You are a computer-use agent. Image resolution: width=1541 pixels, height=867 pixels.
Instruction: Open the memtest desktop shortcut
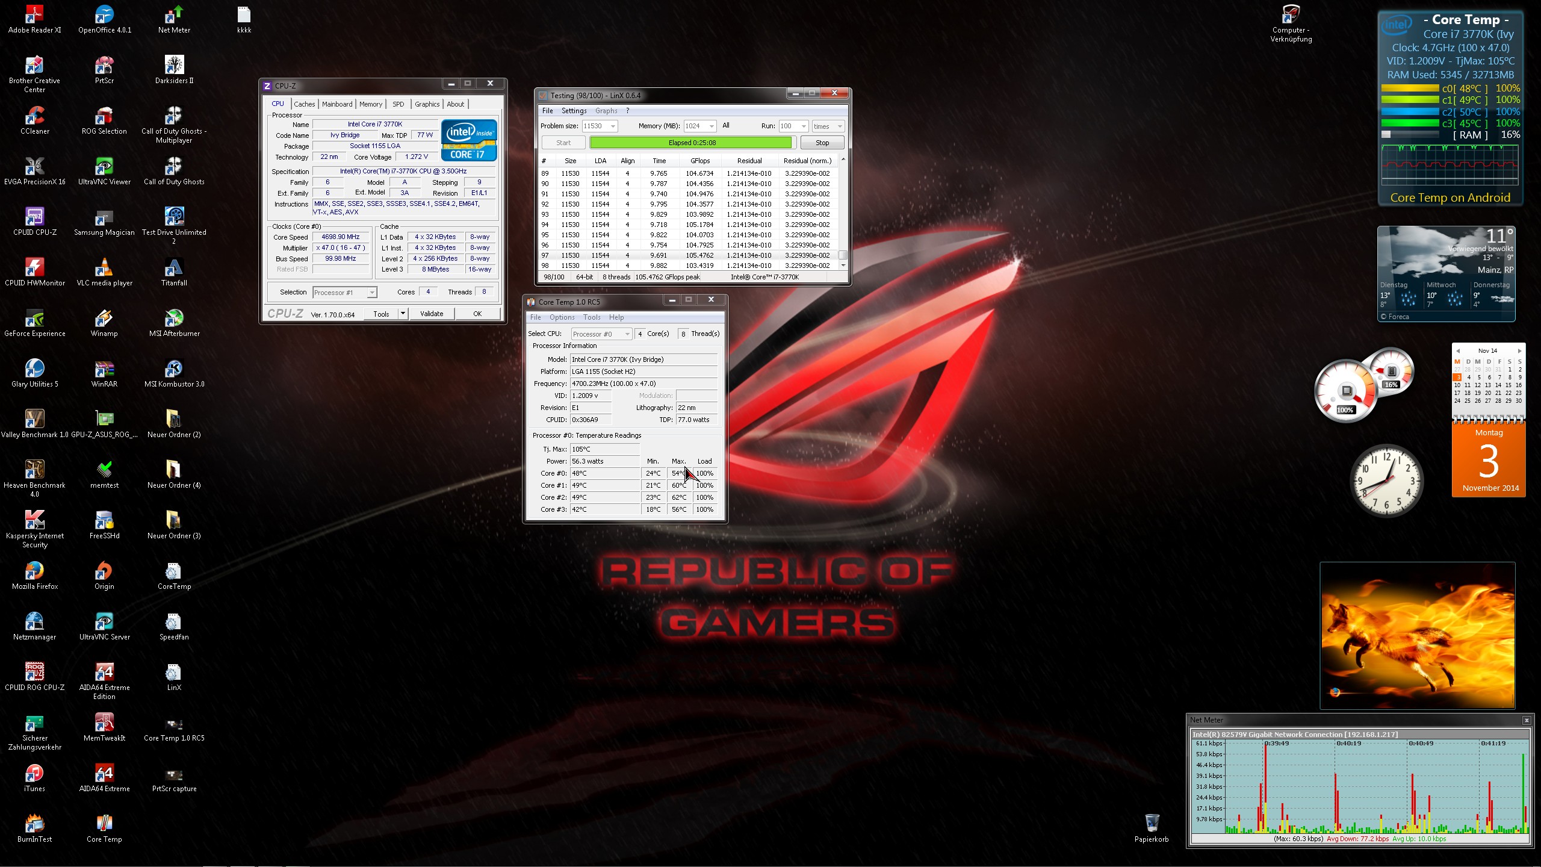(x=104, y=474)
